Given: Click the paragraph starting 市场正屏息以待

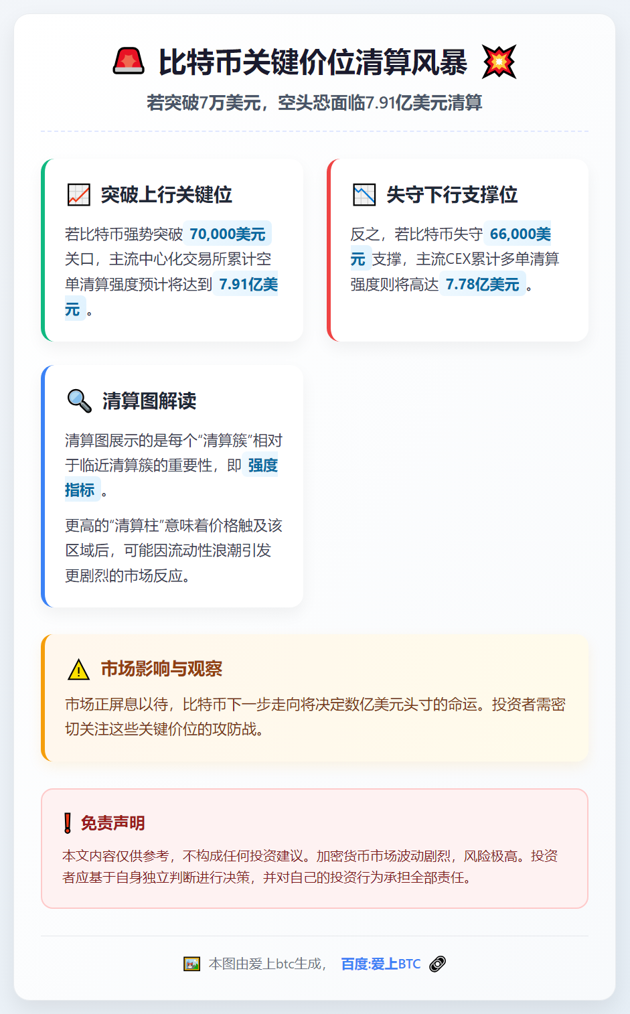Looking at the screenshot, I should point(315,717).
